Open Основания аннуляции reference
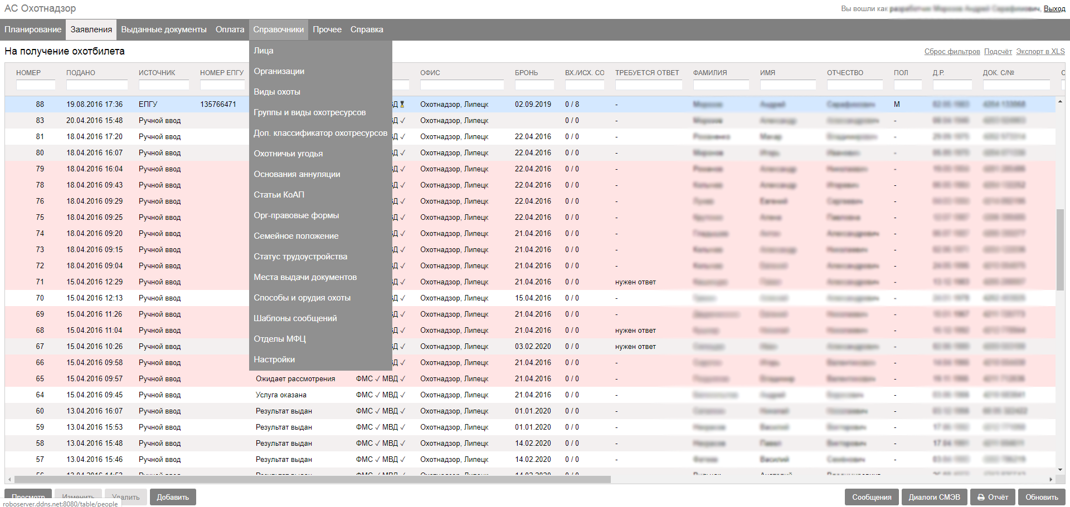This screenshot has width=1070, height=507. coord(320,174)
